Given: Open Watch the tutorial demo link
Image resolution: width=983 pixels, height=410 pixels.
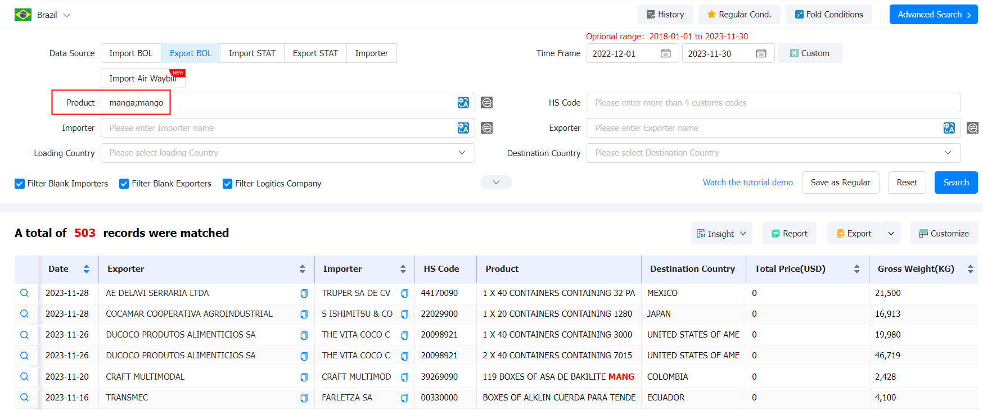Looking at the screenshot, I should coord(748,183).
